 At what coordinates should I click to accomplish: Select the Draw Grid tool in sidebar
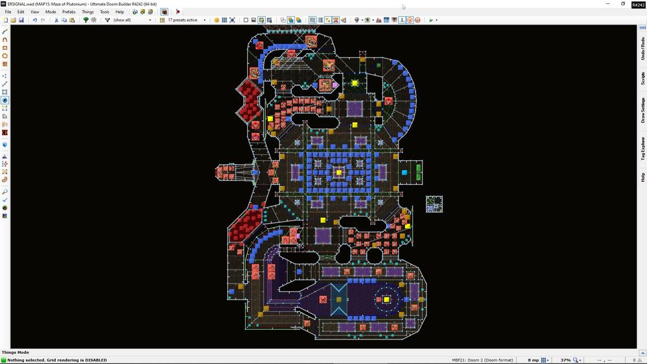click(x=5, y=64)
